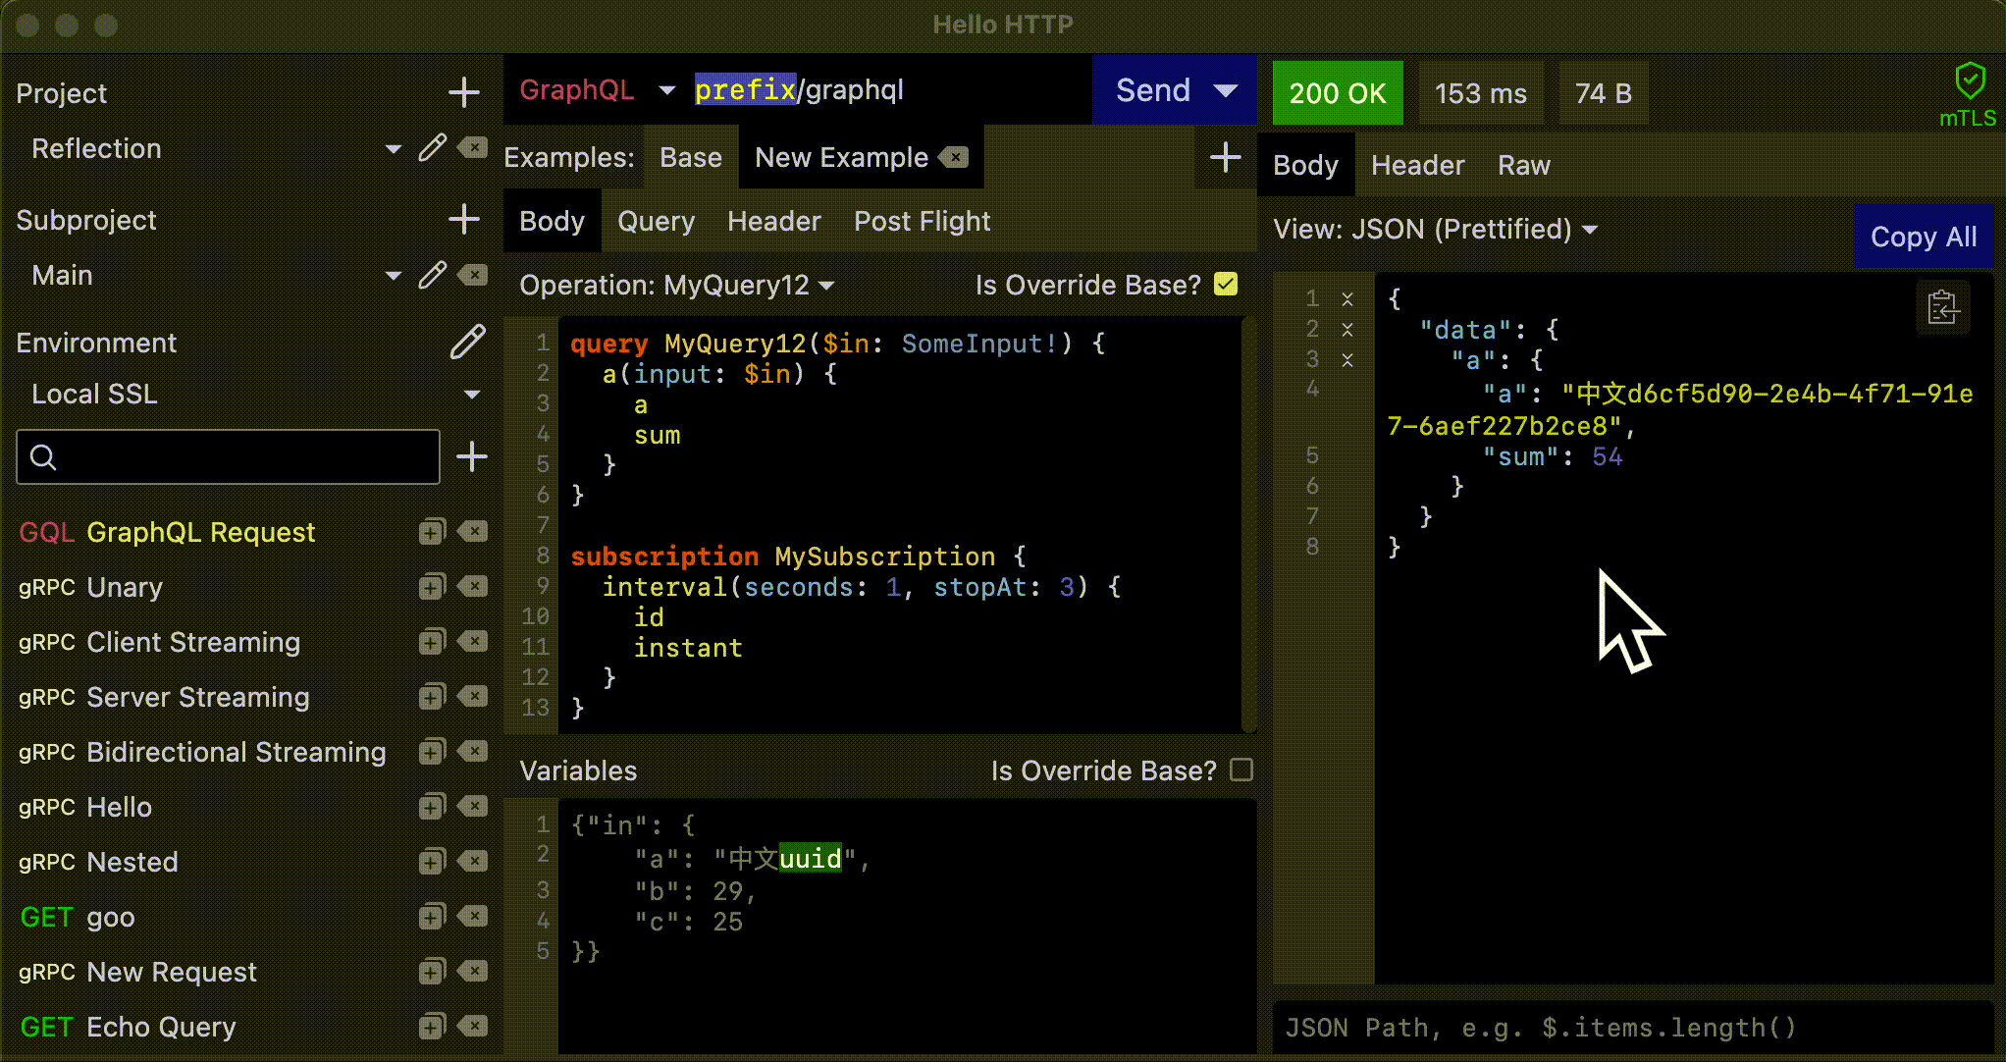
Task: Click the Send button
Action: click(1153, 90)
